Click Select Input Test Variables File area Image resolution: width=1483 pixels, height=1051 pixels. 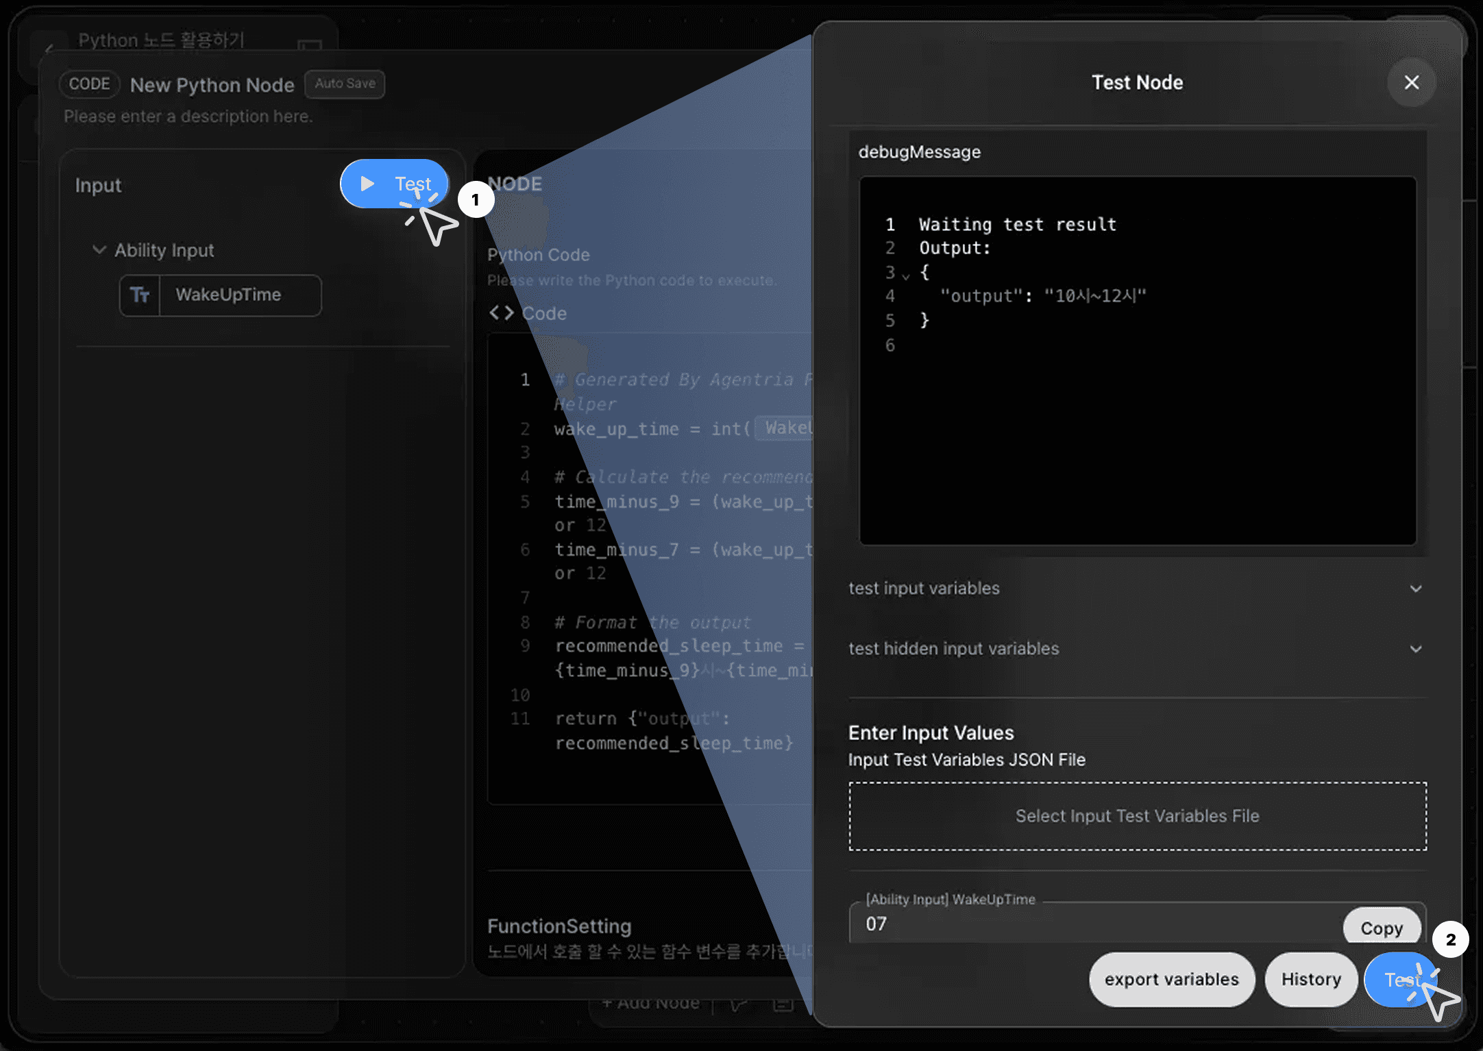[x=1137, y=816]
